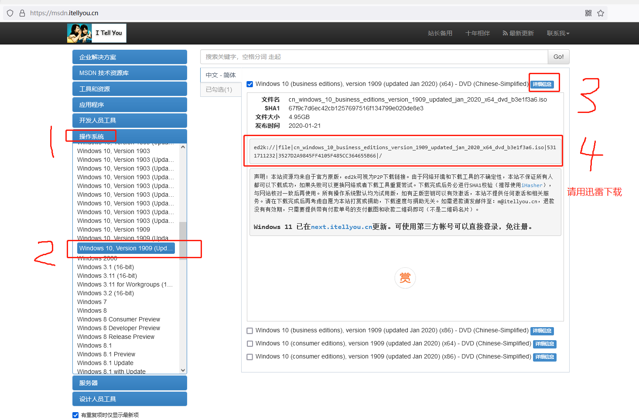This screenshot has width=639, height=420.
Task: Click the OS list scroll down arrow
Action: (183, 370)
